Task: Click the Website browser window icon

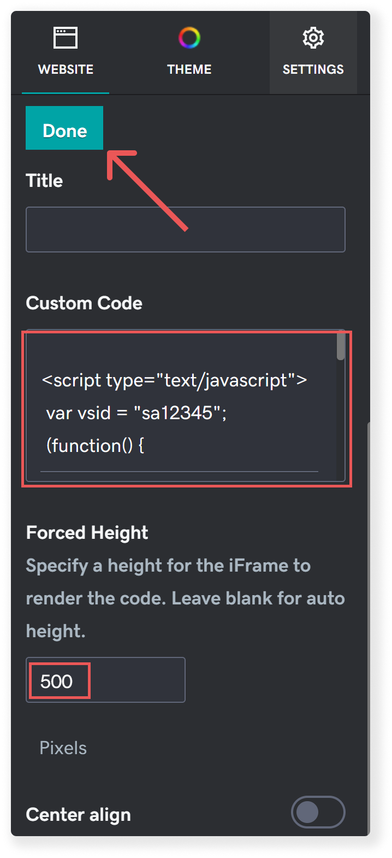Action: coord(66,38)
